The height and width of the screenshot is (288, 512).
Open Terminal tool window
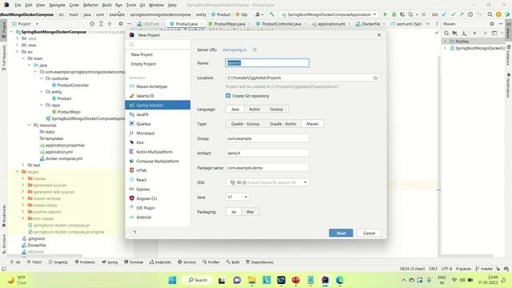pyautogui.click(x=134, y=262)
